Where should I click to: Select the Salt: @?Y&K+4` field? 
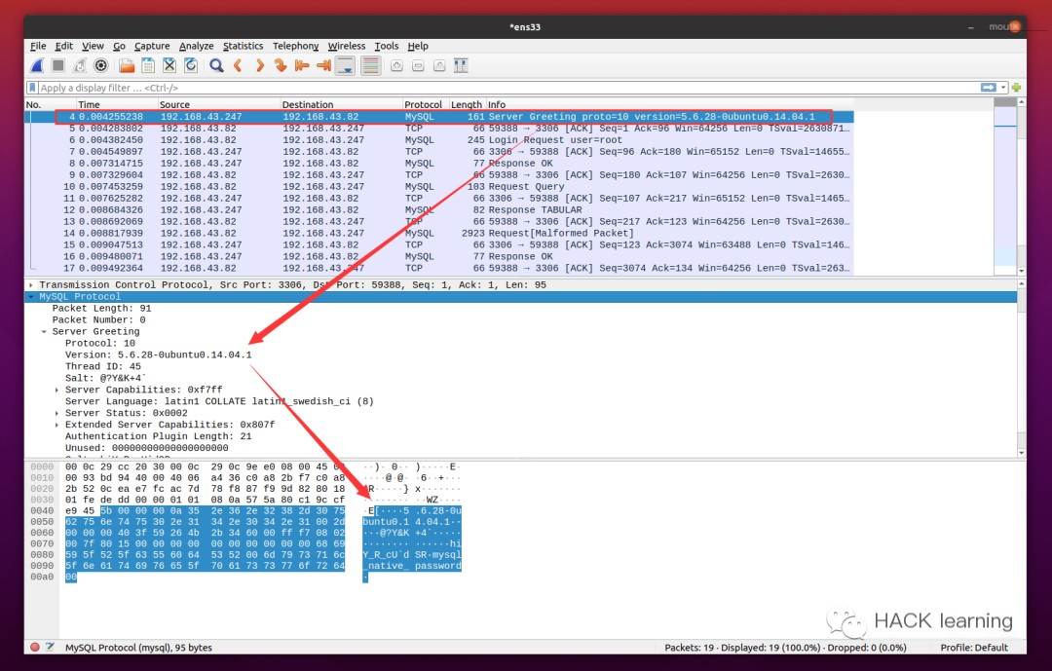coord(105,379)
